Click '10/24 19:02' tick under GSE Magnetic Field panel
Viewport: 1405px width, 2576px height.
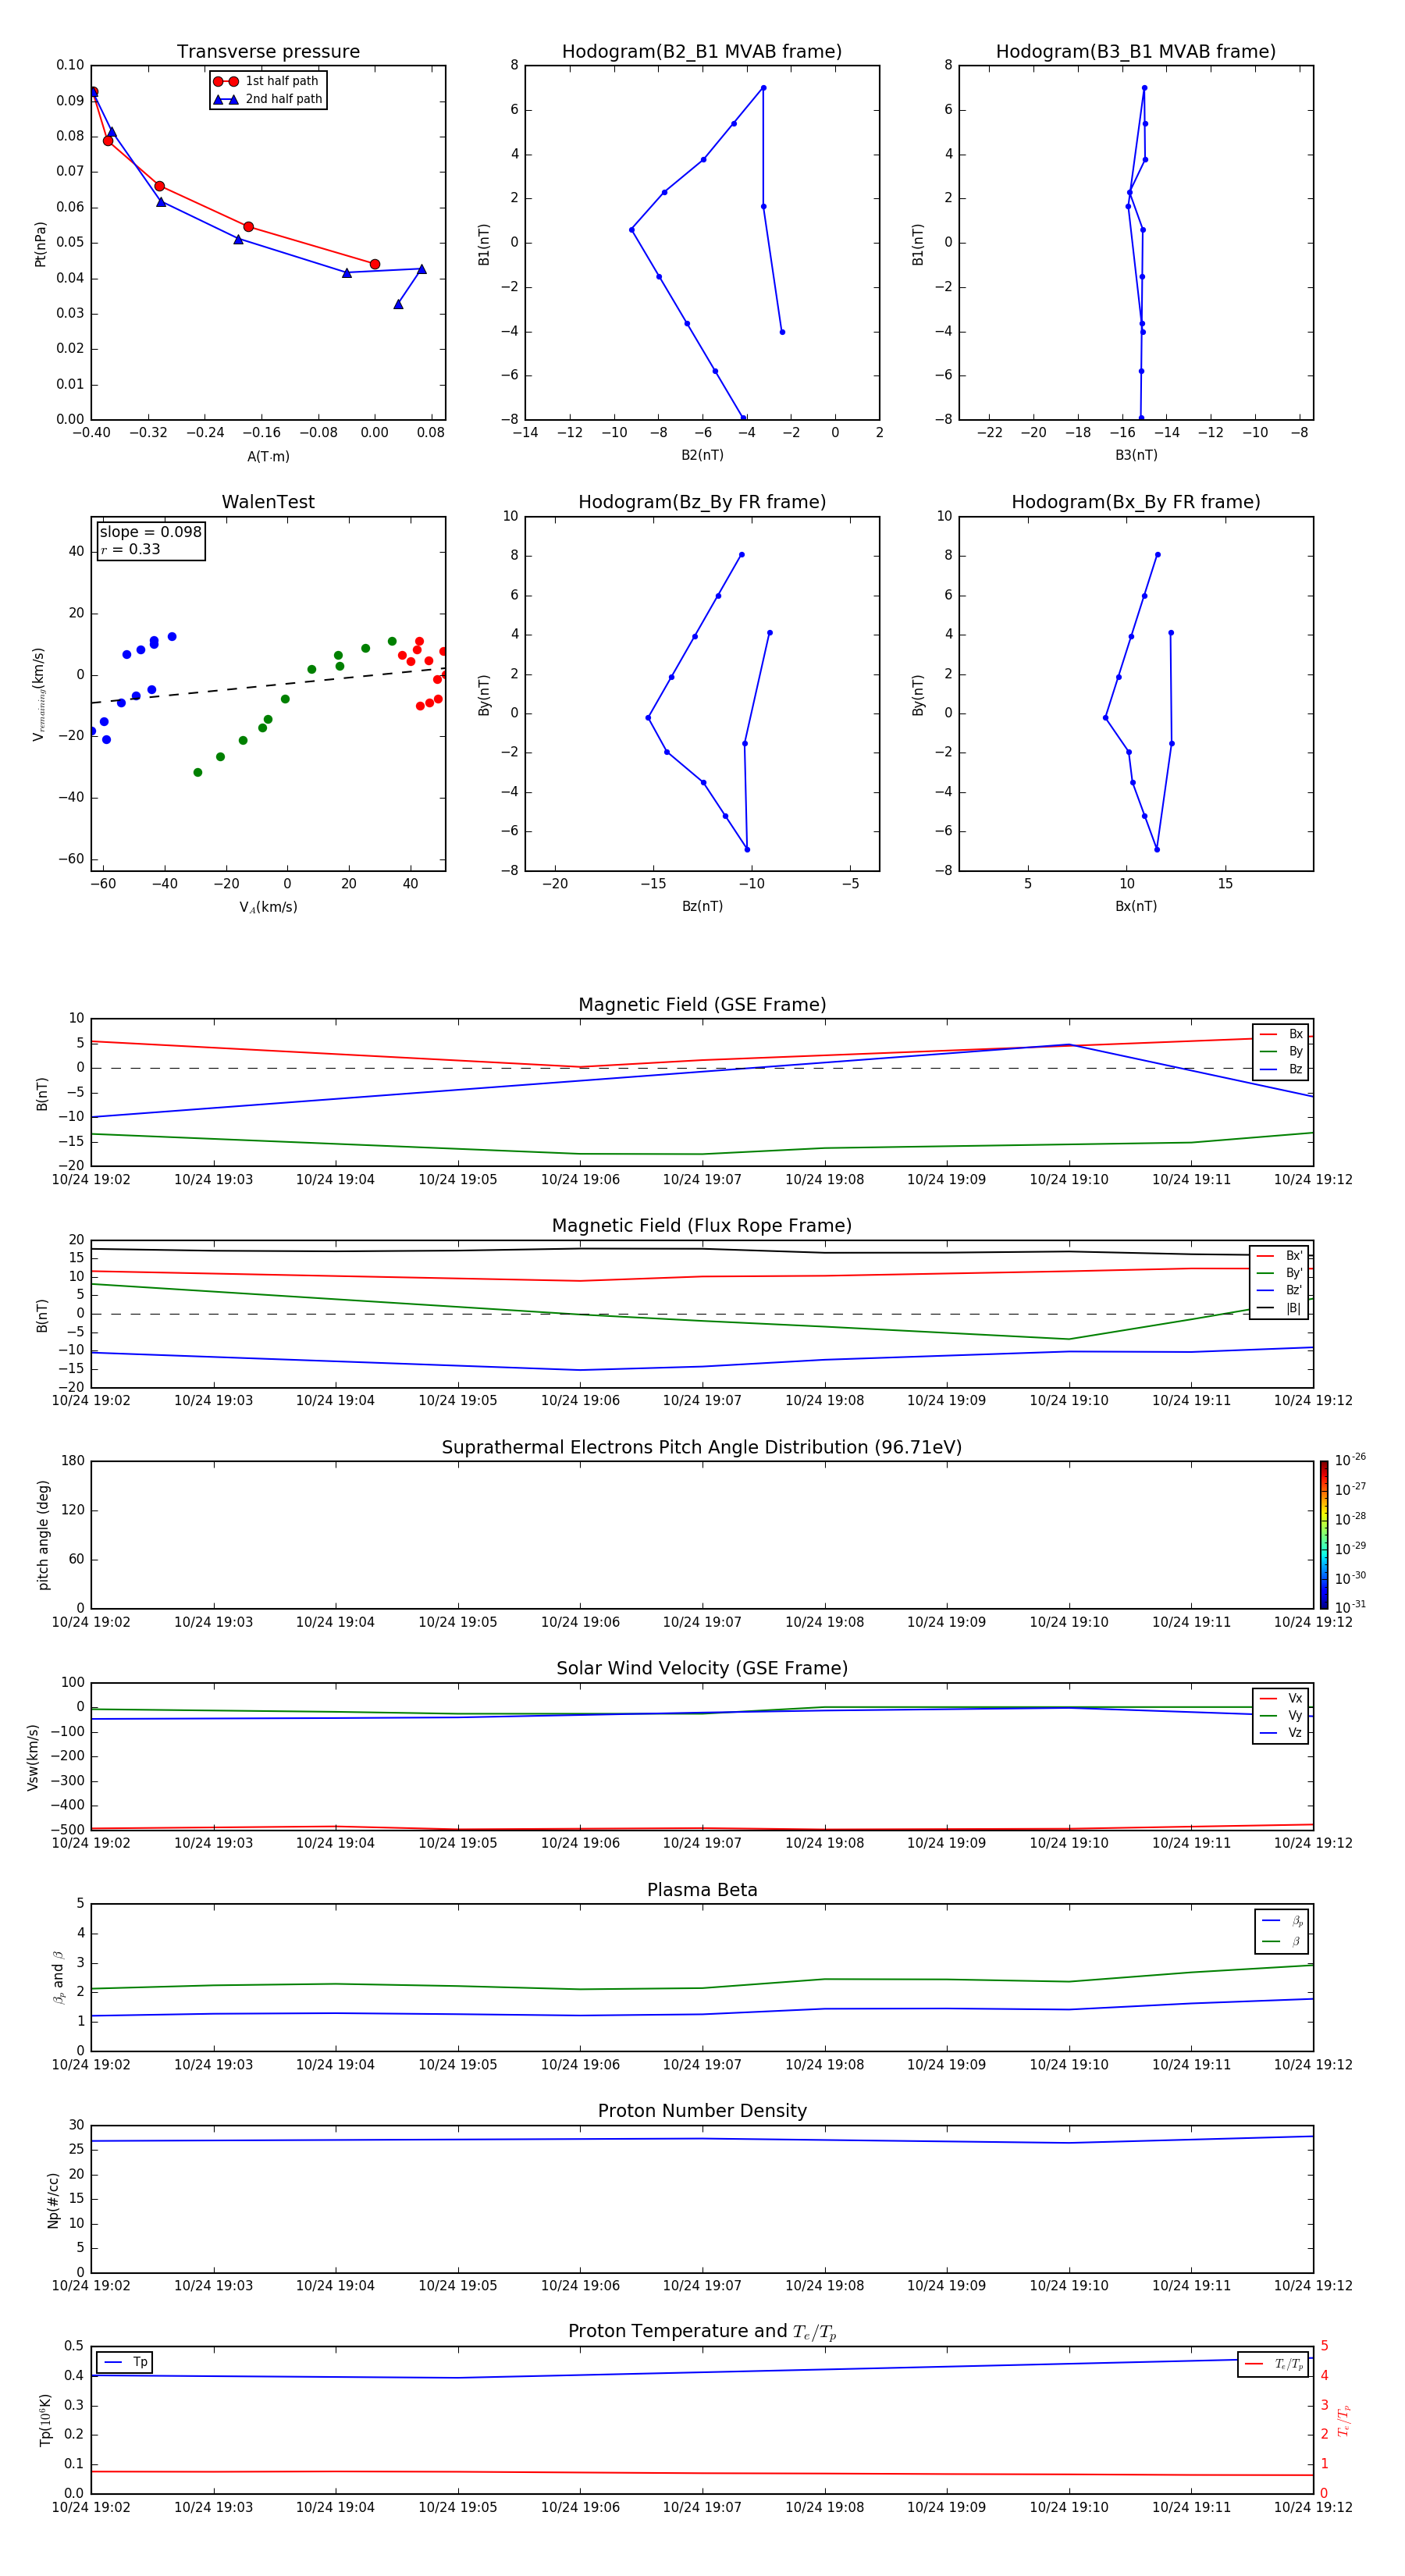point(91,1179)
